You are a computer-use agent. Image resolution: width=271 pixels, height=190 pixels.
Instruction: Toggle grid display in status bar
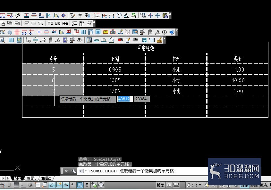click(x=16, y=185)
